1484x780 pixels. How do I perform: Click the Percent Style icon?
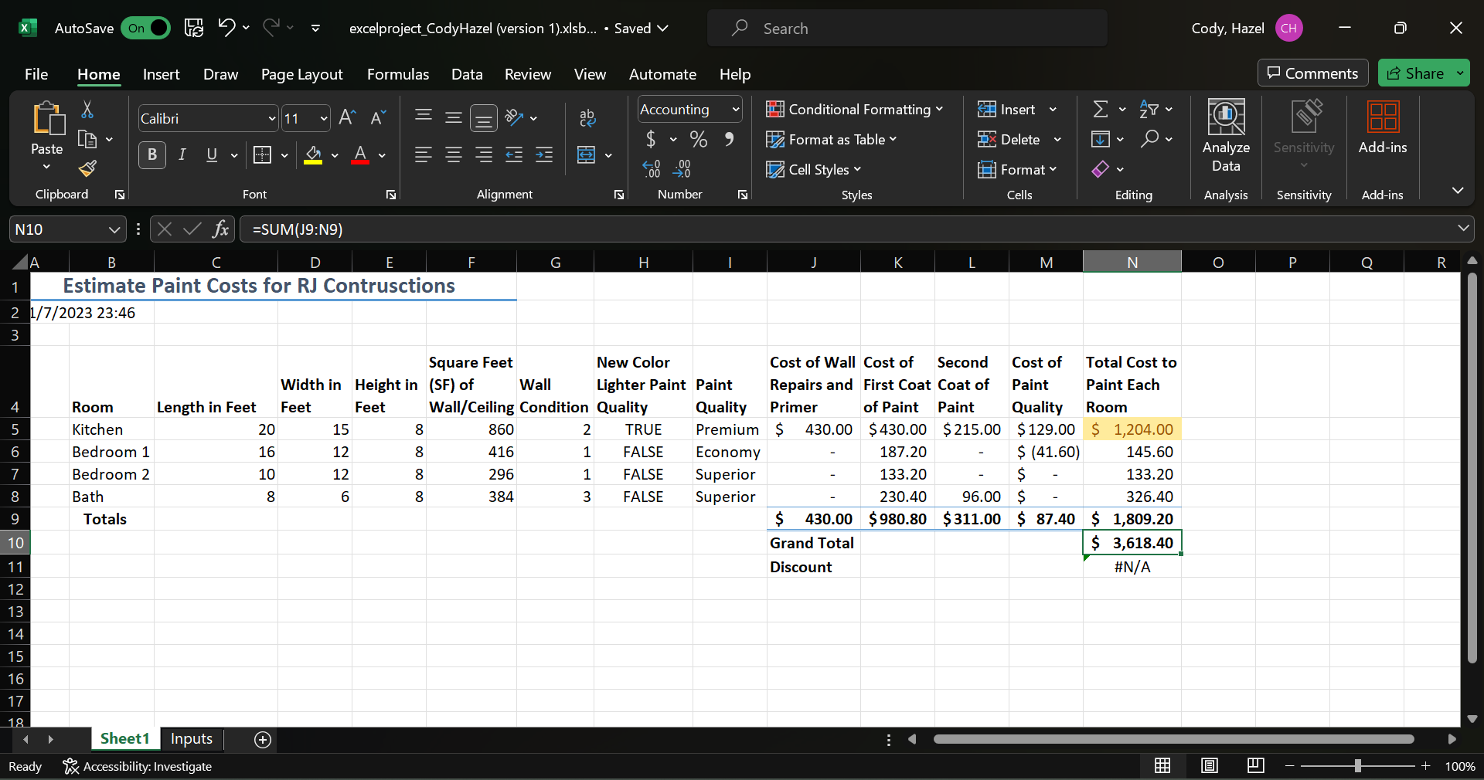[699, 140]
